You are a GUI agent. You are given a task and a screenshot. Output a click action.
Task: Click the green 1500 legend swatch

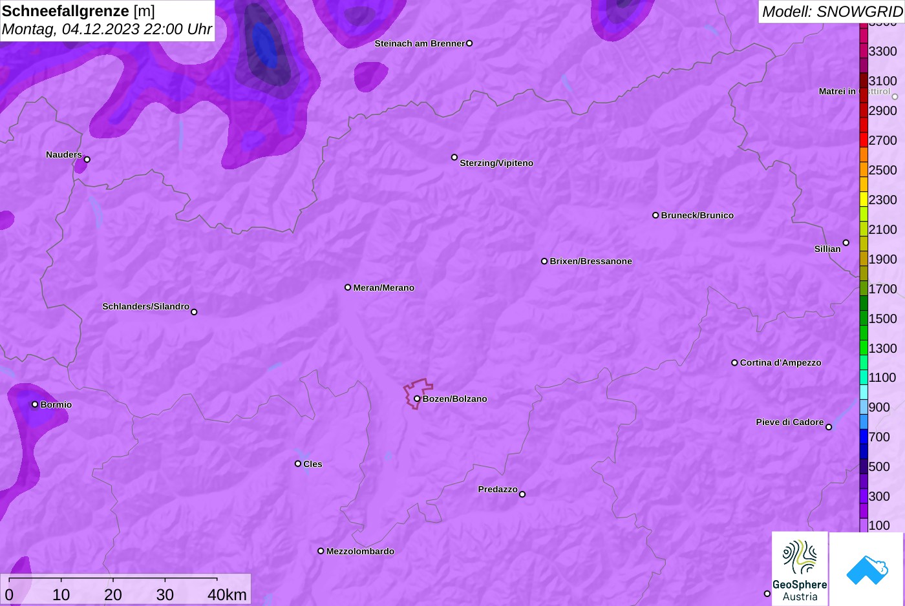tap(864, 318)
